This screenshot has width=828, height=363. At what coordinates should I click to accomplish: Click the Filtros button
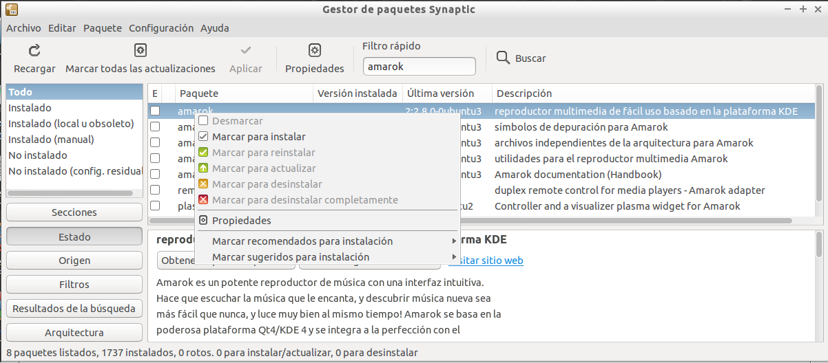pos(74,285)
